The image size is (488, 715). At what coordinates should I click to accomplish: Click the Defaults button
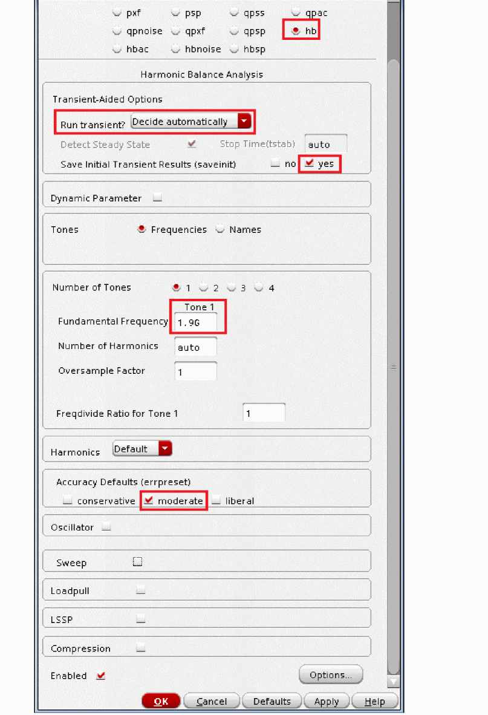pyautogui.click(x=272, y=701)
